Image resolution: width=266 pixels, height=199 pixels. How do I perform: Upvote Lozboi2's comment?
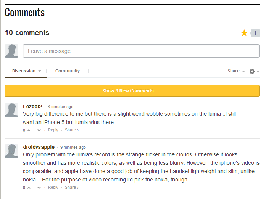(x=29, y=130)
